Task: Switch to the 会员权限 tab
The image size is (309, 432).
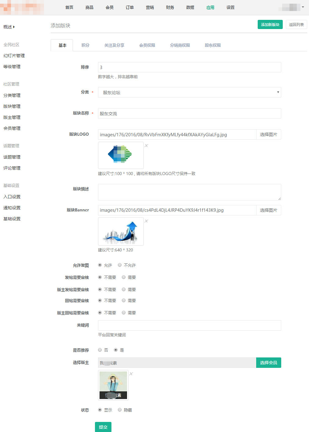Action: 147,45
